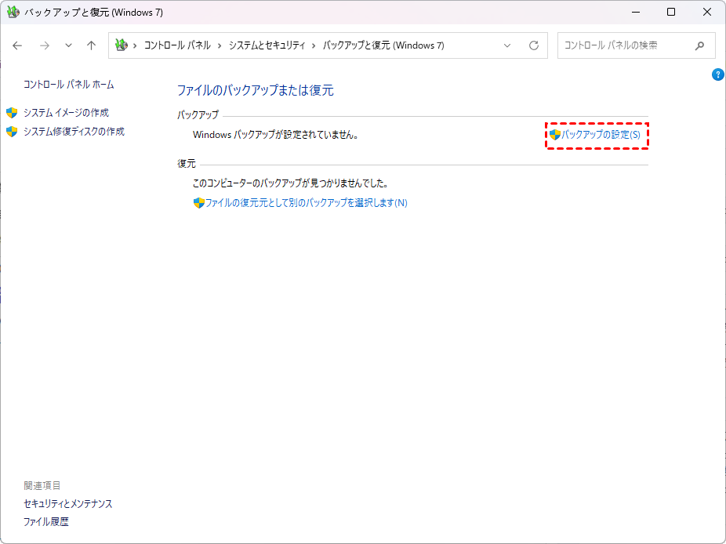
Task: Open the recent locations dropdown arrow
Action: [68, 45]
